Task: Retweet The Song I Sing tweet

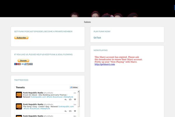Action: (70, 111)
